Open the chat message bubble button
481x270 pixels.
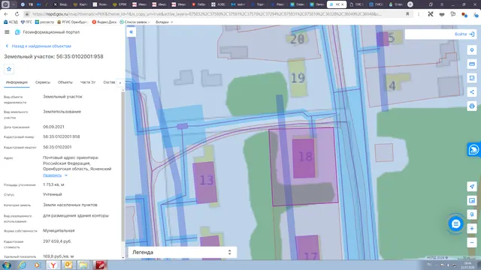(456, 224)
